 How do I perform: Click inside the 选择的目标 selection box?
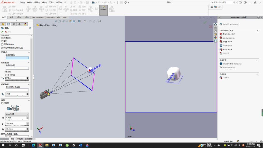tap(17, 58)
